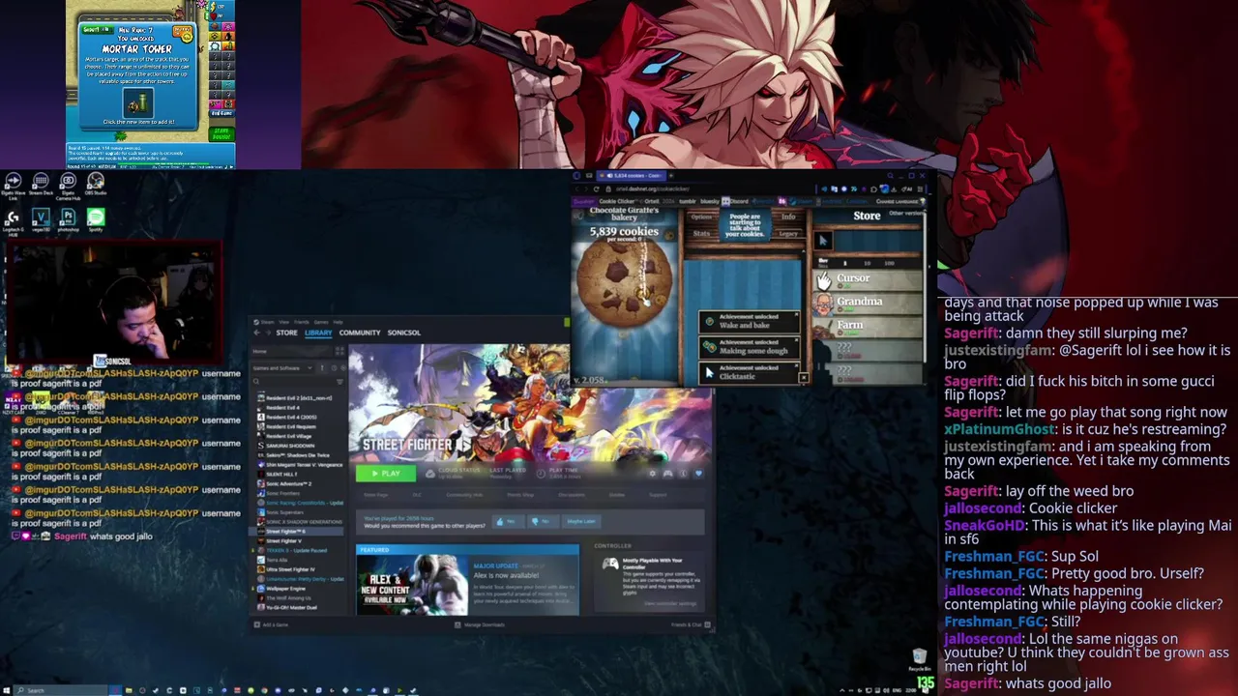This screenshot has width=1238, height=696.
Task: Open Recycle Bin on the desktop
Action: (919, 660)
